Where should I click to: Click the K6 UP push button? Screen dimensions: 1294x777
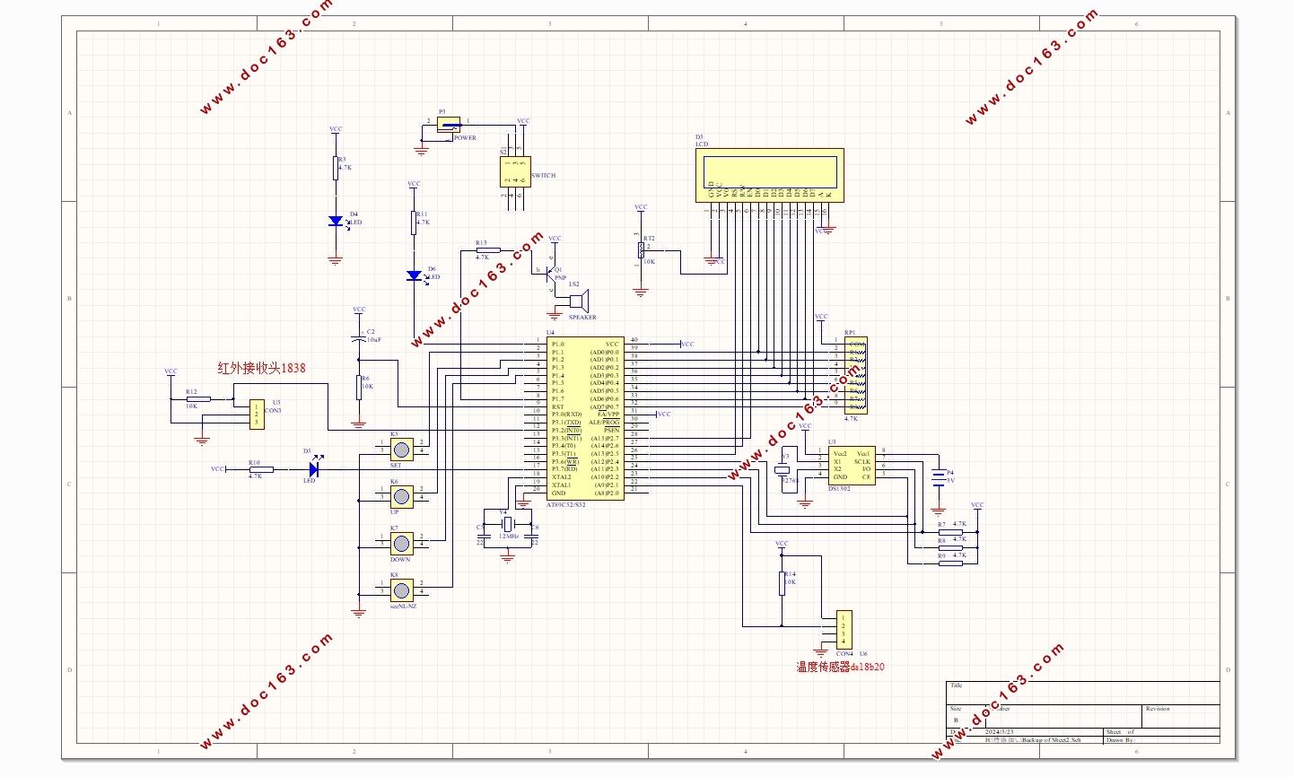[401, 496]
